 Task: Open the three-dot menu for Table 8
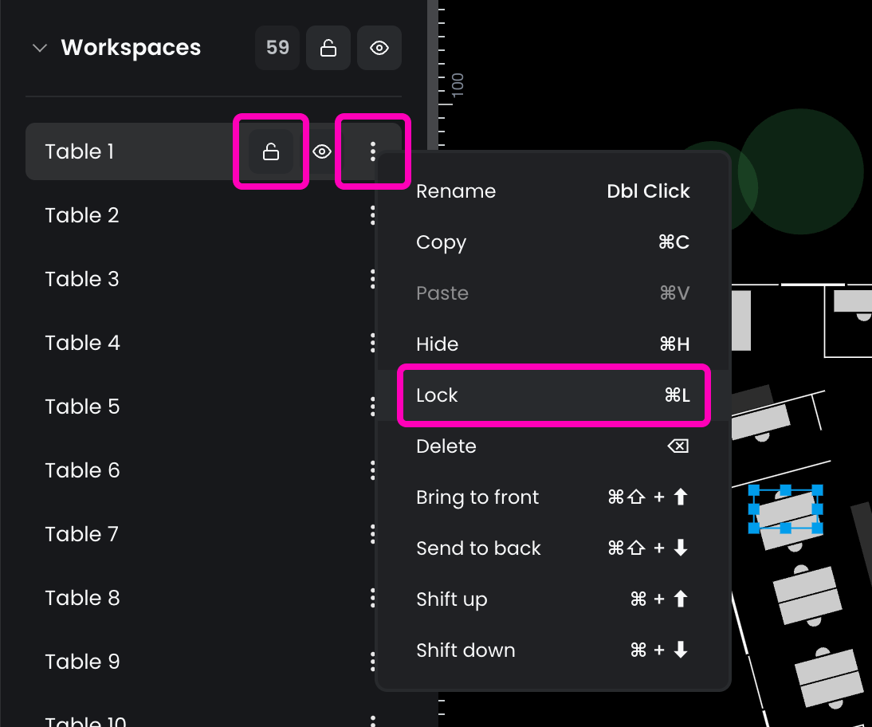(x=371, y=598)
